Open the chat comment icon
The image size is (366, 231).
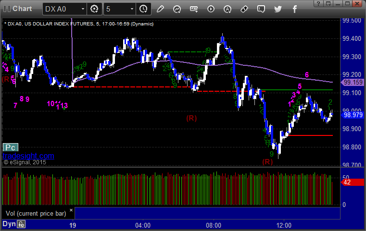tap(261, 9)
